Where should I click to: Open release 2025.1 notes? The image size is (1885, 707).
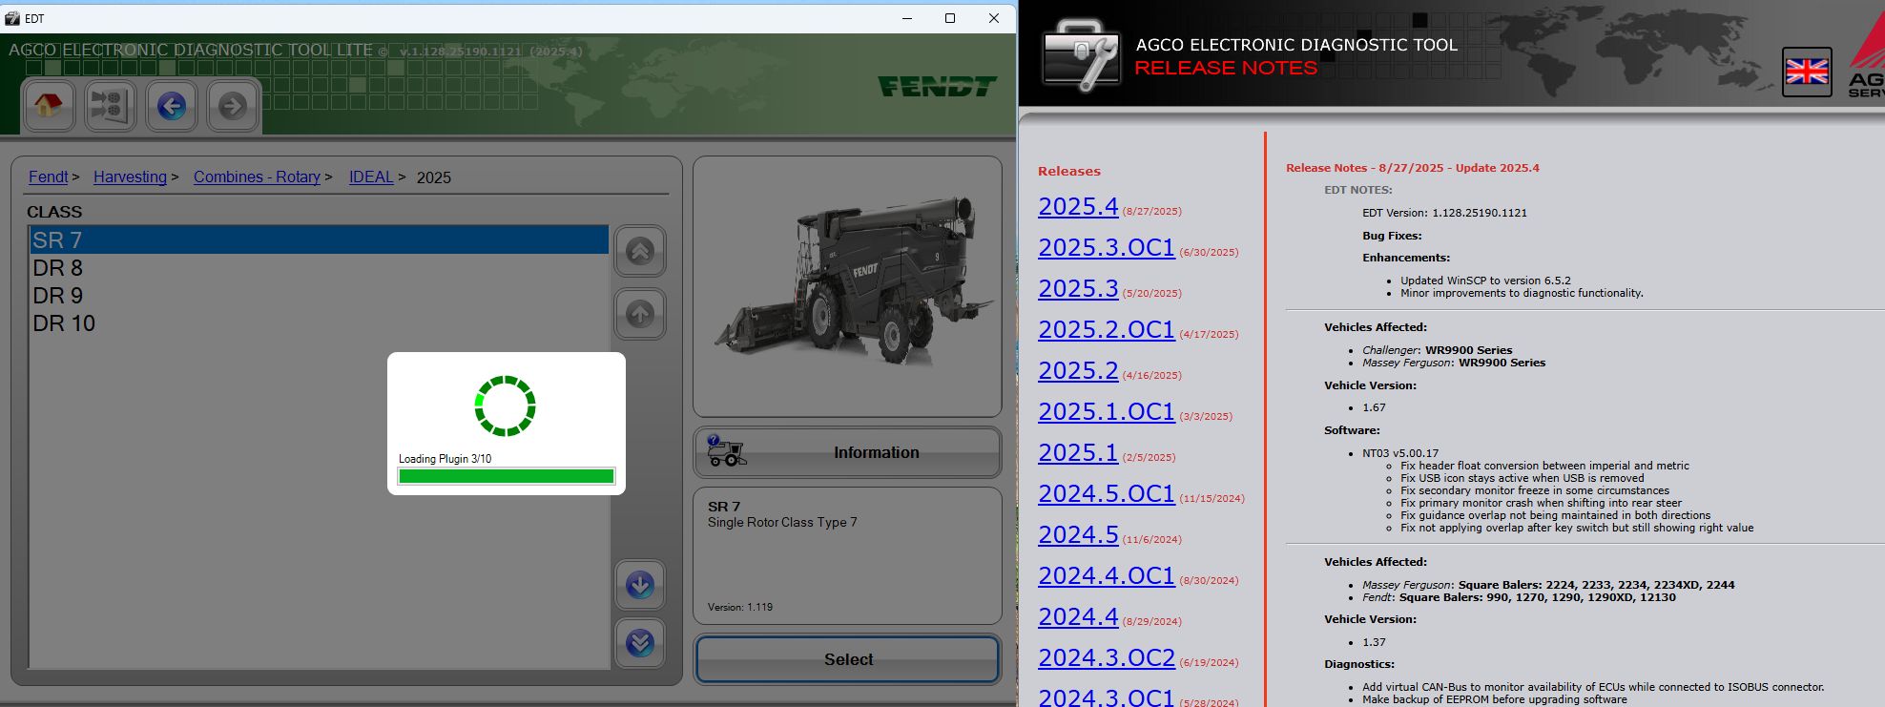tap(1078, 453)
